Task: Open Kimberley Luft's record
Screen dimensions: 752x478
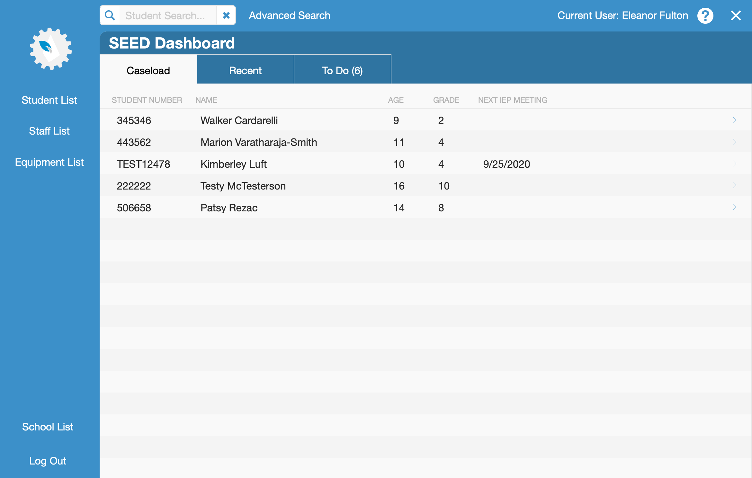Action: (x=234, y=164)
